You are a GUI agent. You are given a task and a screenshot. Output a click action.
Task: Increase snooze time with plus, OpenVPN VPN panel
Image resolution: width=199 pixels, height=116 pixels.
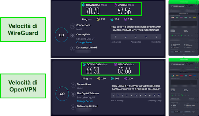click(x=181, y=112)
